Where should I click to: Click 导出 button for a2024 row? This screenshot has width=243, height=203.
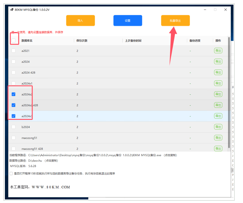(218, 61)
